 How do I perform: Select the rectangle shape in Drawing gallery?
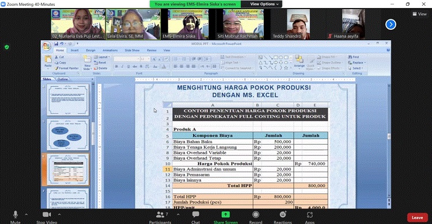click(275, 57)
